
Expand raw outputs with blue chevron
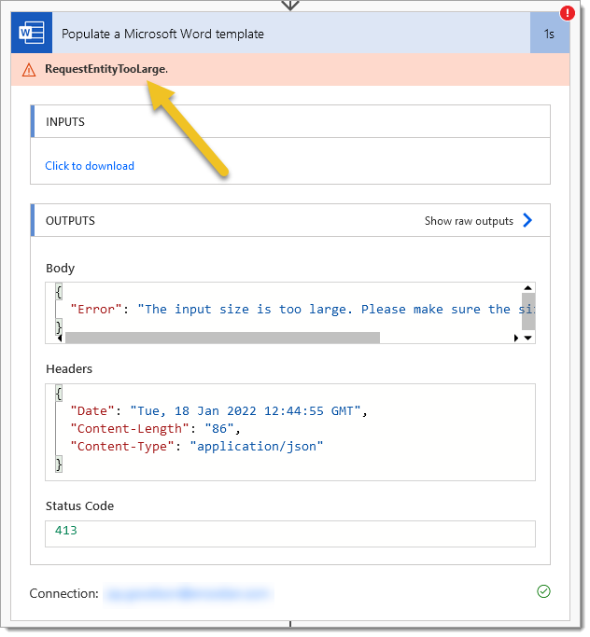527,220
